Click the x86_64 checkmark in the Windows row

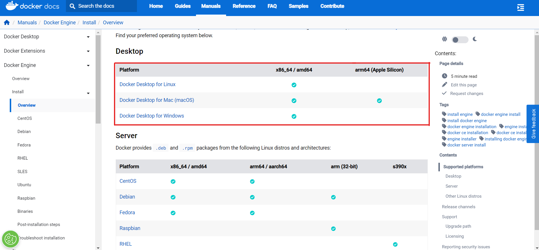(x=294, y=116)
